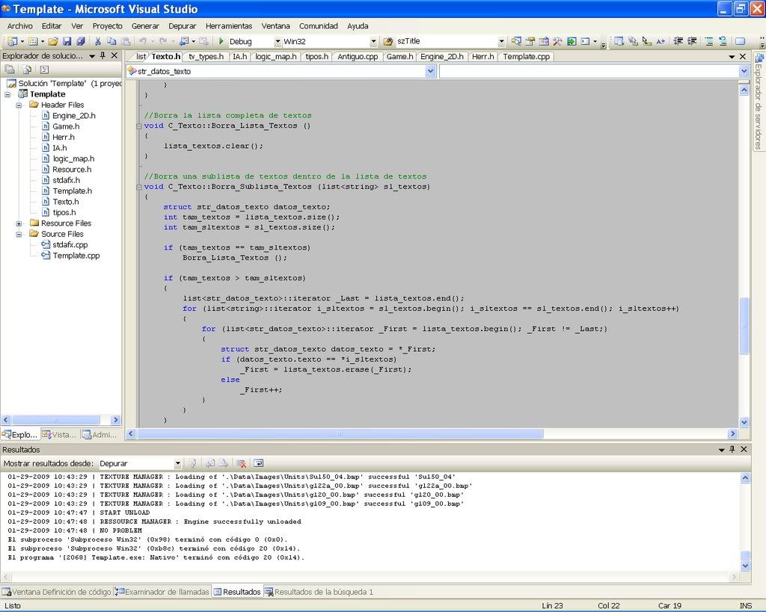
Task: Open the Command Window toolbar icon
Action: coord(585,42)
